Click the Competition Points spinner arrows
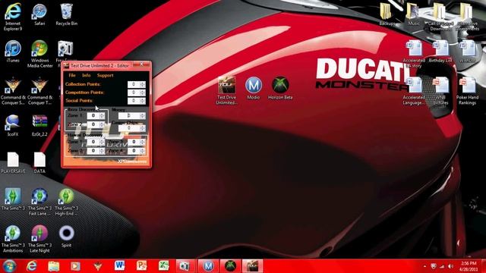486x273 pixels. (x=143, y=93)
